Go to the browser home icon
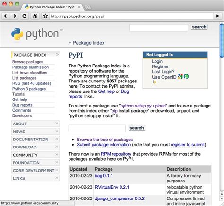 (x=35, y=16)
